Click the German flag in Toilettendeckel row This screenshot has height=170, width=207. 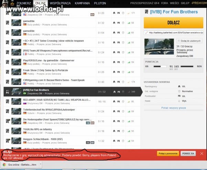coord(25,113)
